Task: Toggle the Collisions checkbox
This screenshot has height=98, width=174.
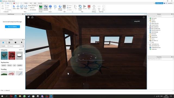Action: coord(29,8)
